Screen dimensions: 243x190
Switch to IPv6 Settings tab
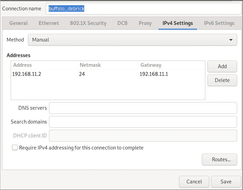[x=219, y=23]
